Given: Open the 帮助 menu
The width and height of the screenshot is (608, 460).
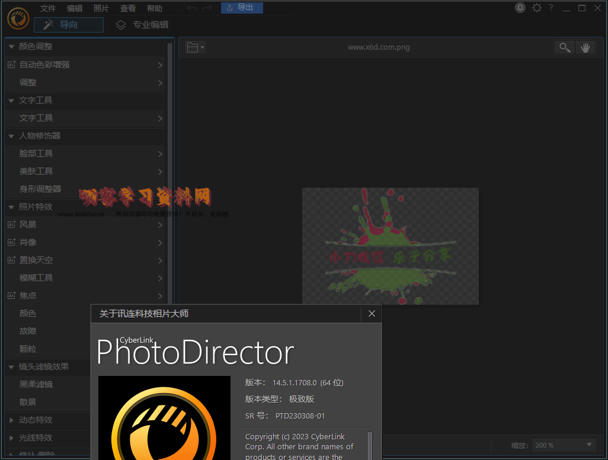Looking at the screenshot, I should click(x=154, y=8).
